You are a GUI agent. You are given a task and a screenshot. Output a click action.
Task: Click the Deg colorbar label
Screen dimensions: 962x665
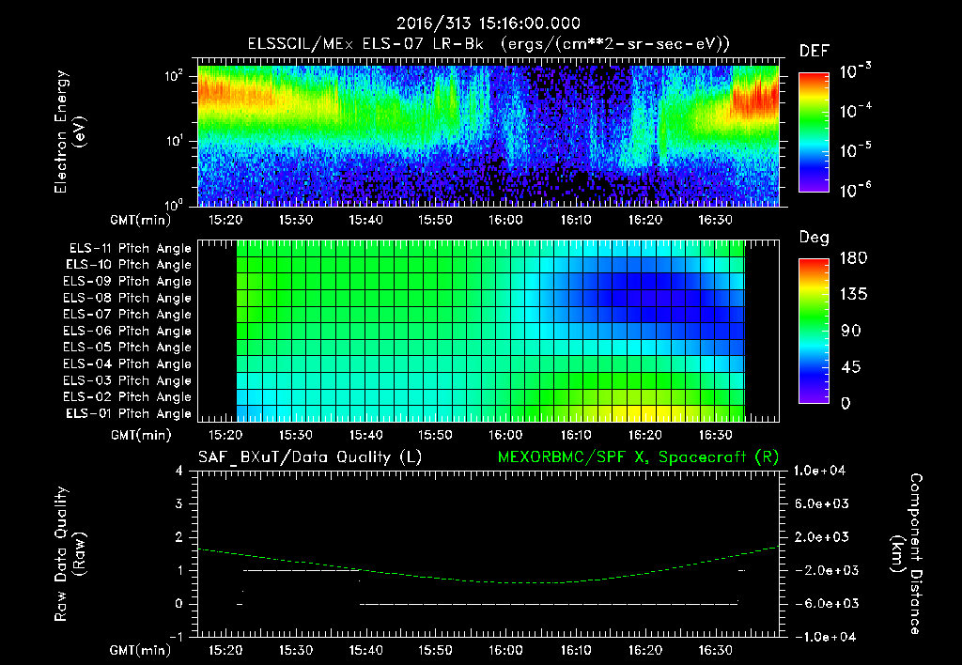(x=815, y=238)
